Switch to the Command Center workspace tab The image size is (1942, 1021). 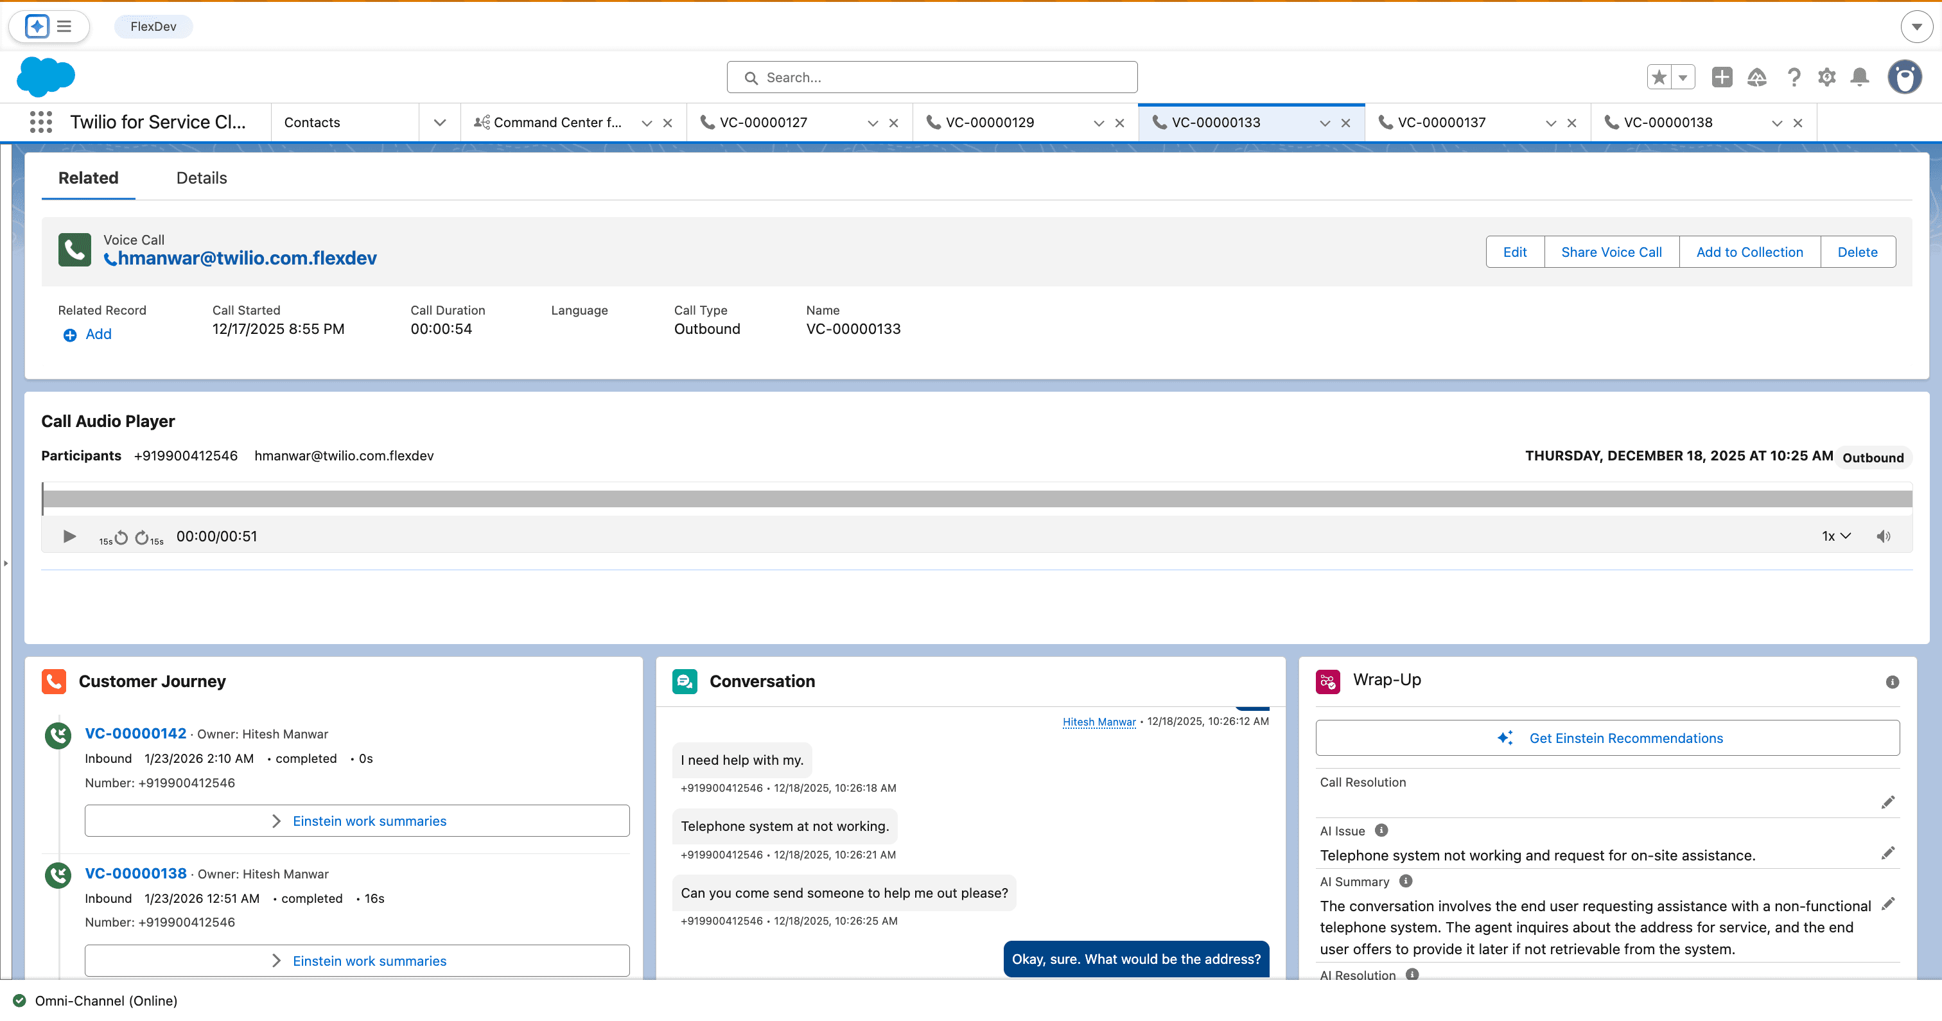point(558,122)
